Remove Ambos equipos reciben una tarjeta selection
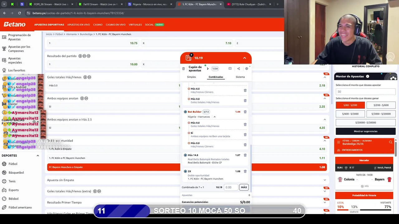 coord(245,135)
